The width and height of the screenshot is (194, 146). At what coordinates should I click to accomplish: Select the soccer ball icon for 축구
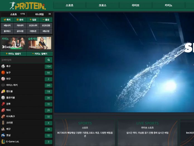tap(3, 66)
